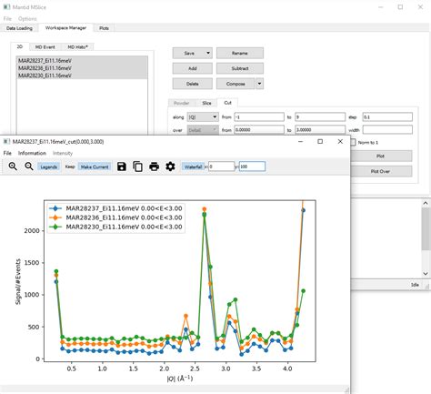This screenshot has height=394, width=431.
Task: Copy the plot using the copy icon
Action: coord(138,167)
